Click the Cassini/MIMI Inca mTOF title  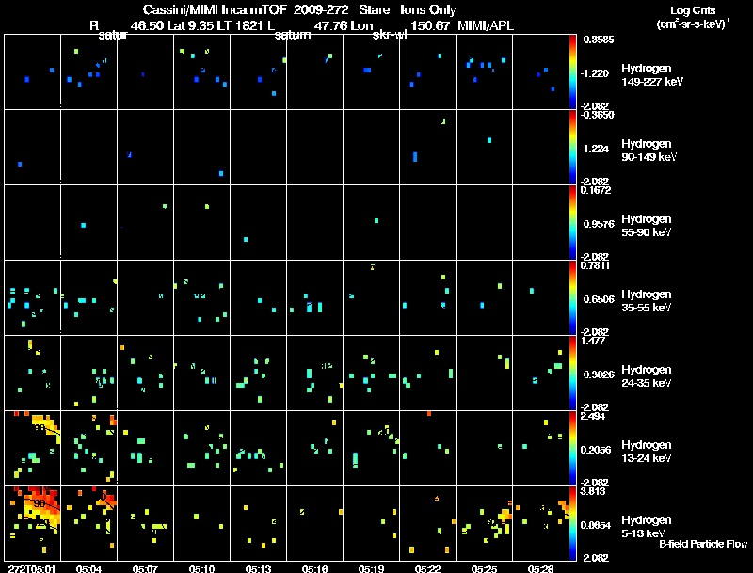coord(215,9)
